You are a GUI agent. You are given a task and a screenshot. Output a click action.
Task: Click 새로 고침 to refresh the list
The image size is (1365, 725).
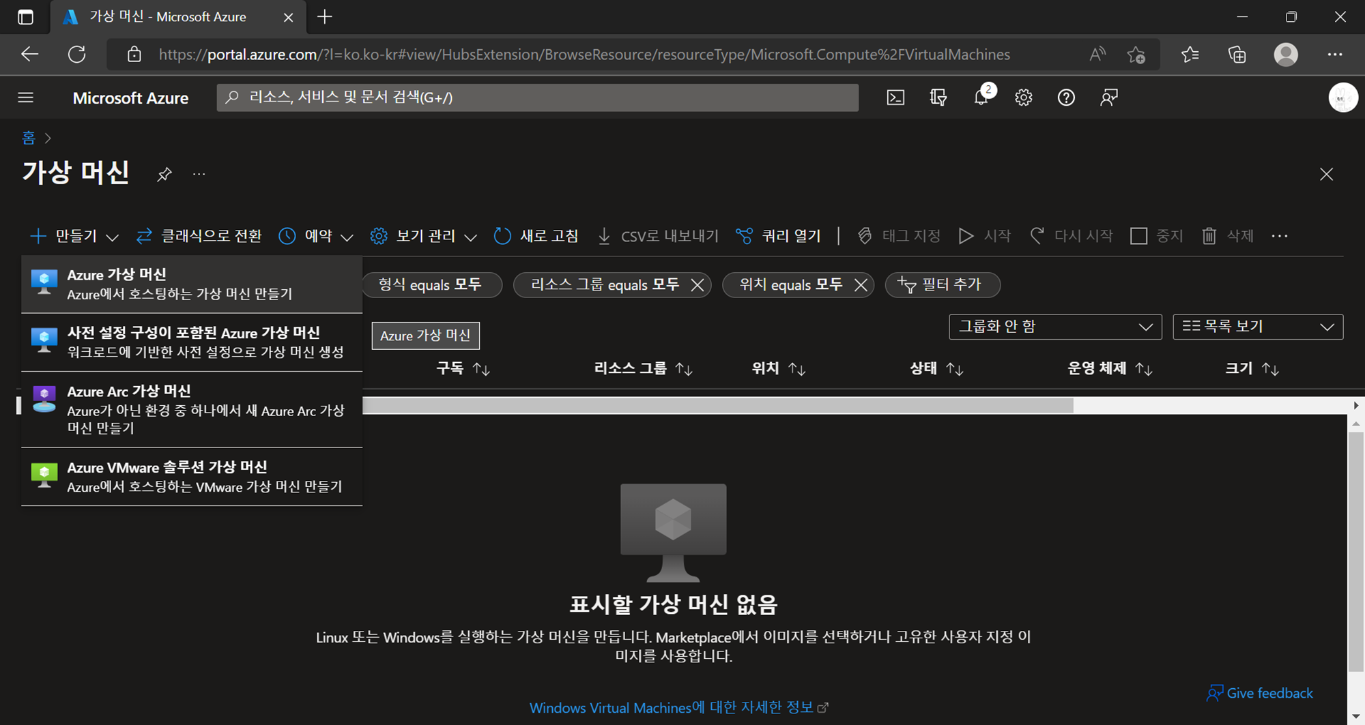pos(536,236)
